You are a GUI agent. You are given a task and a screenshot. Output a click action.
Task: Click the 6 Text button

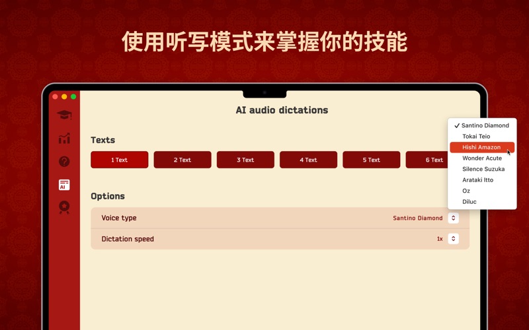[427, 160]
